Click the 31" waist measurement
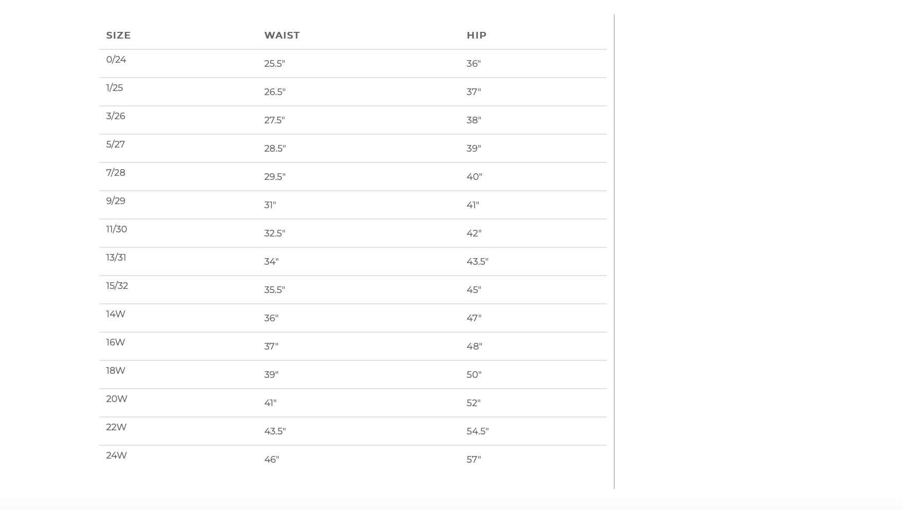The width and height of the screenshot is (903, 510). pos(270,205)
